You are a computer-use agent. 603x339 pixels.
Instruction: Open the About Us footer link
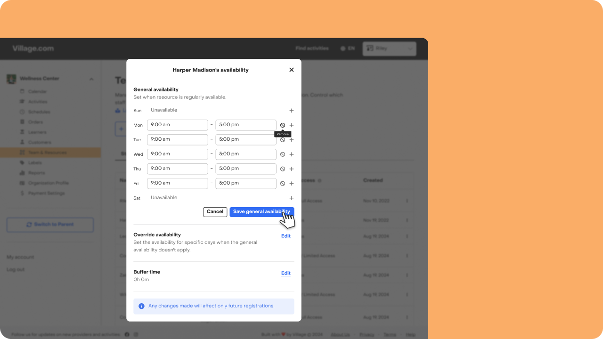click(340, 335)
